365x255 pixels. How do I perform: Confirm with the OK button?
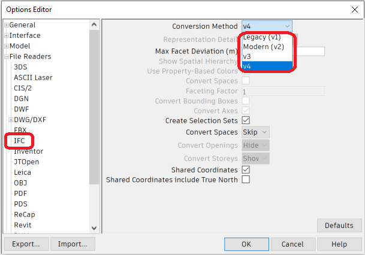tap(246, 244)
